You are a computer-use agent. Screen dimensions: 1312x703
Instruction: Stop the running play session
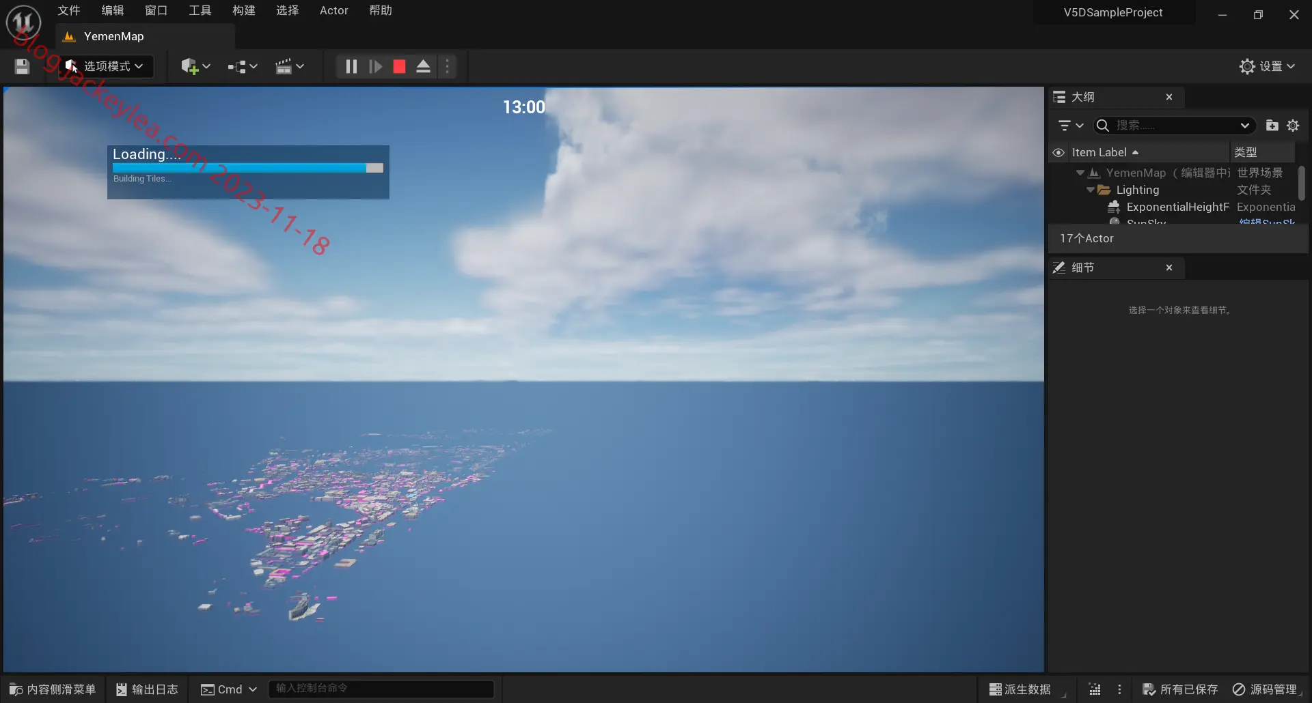pyautogui.click(x=399, y=66)
